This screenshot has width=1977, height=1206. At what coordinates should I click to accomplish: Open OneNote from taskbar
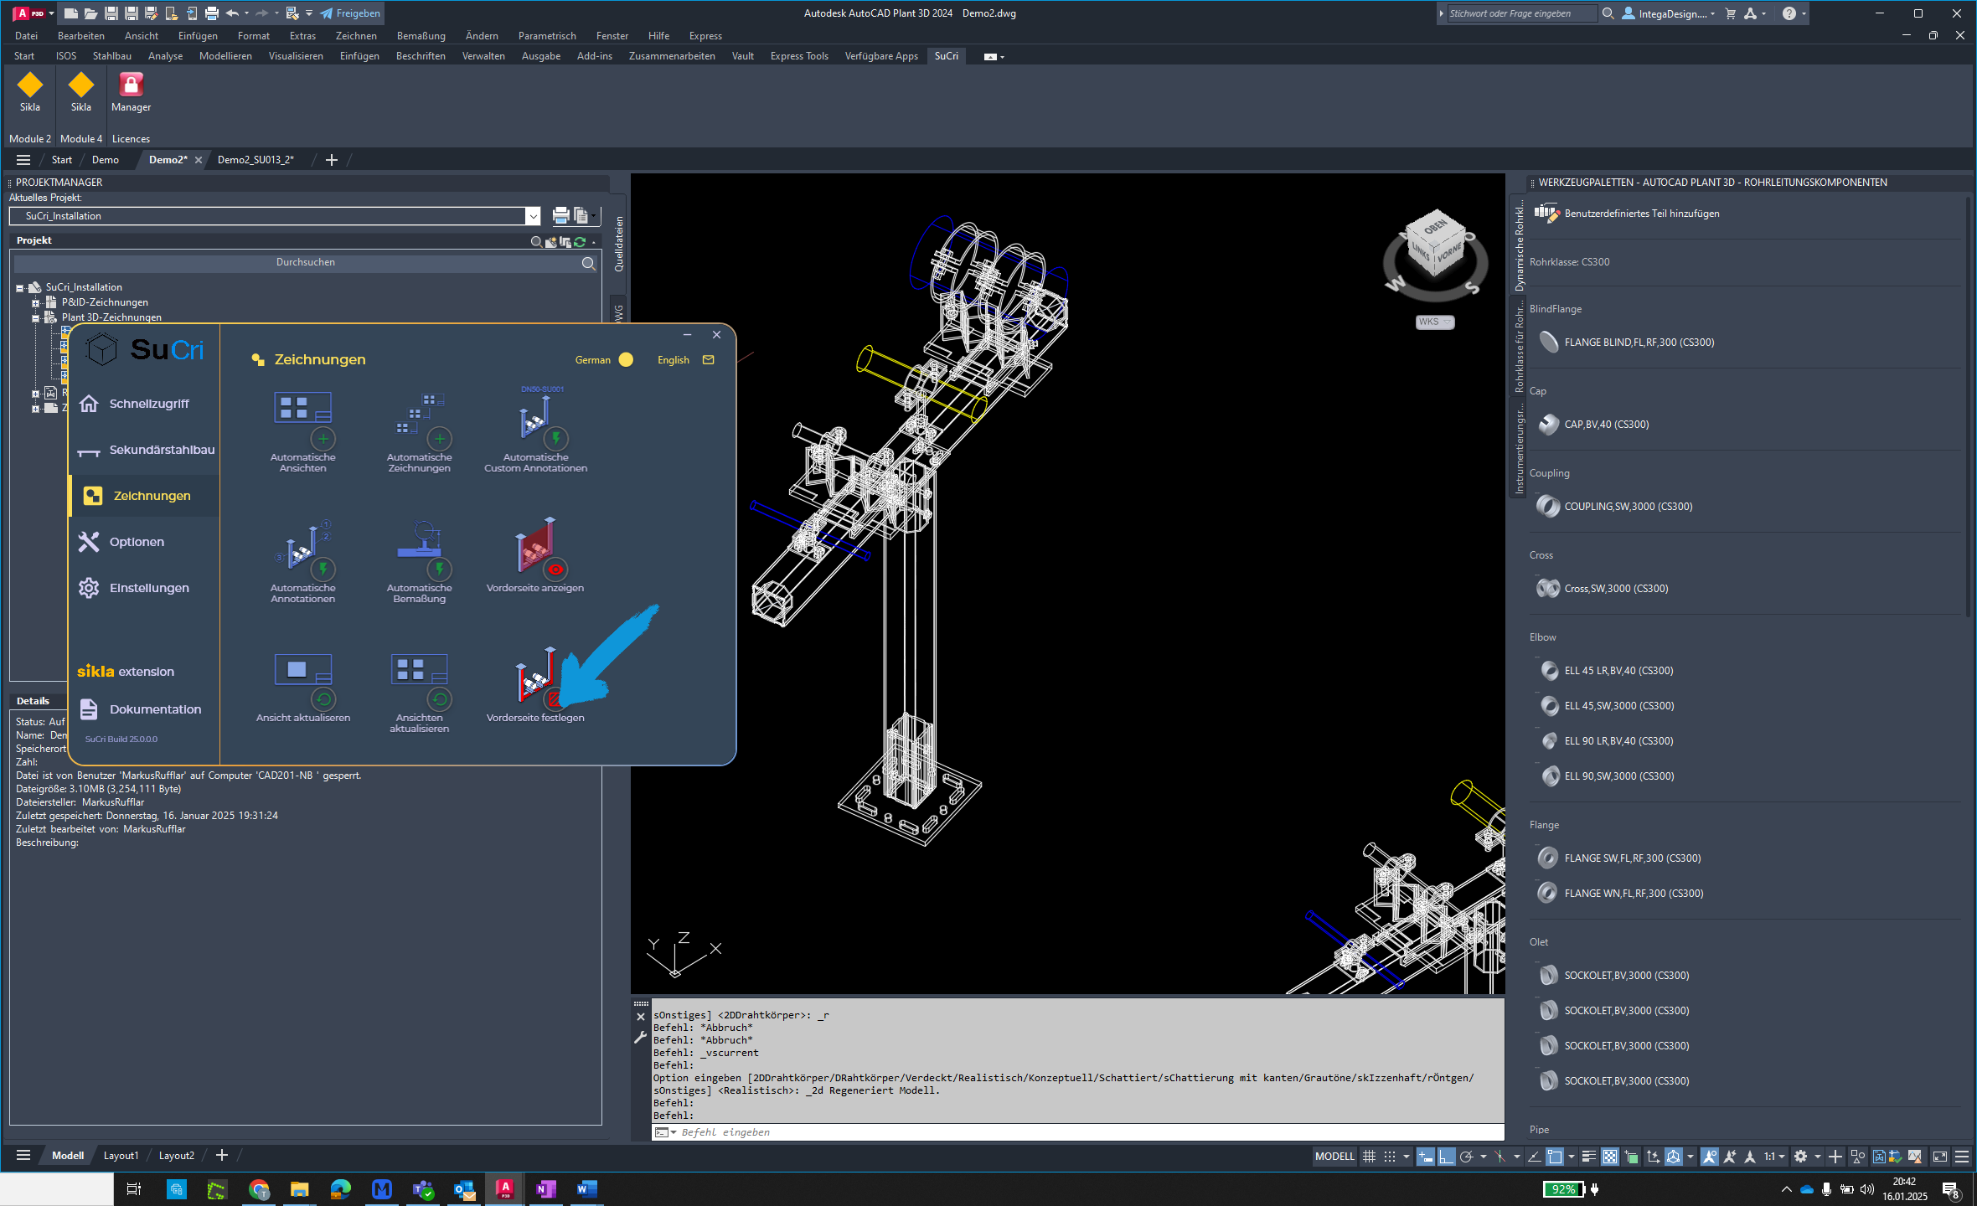[545, 1189]
